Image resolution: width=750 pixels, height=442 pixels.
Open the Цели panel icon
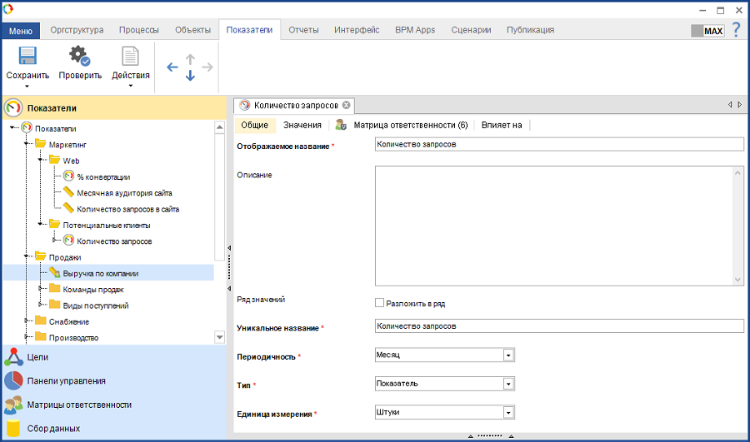click(x=13, y=357)
